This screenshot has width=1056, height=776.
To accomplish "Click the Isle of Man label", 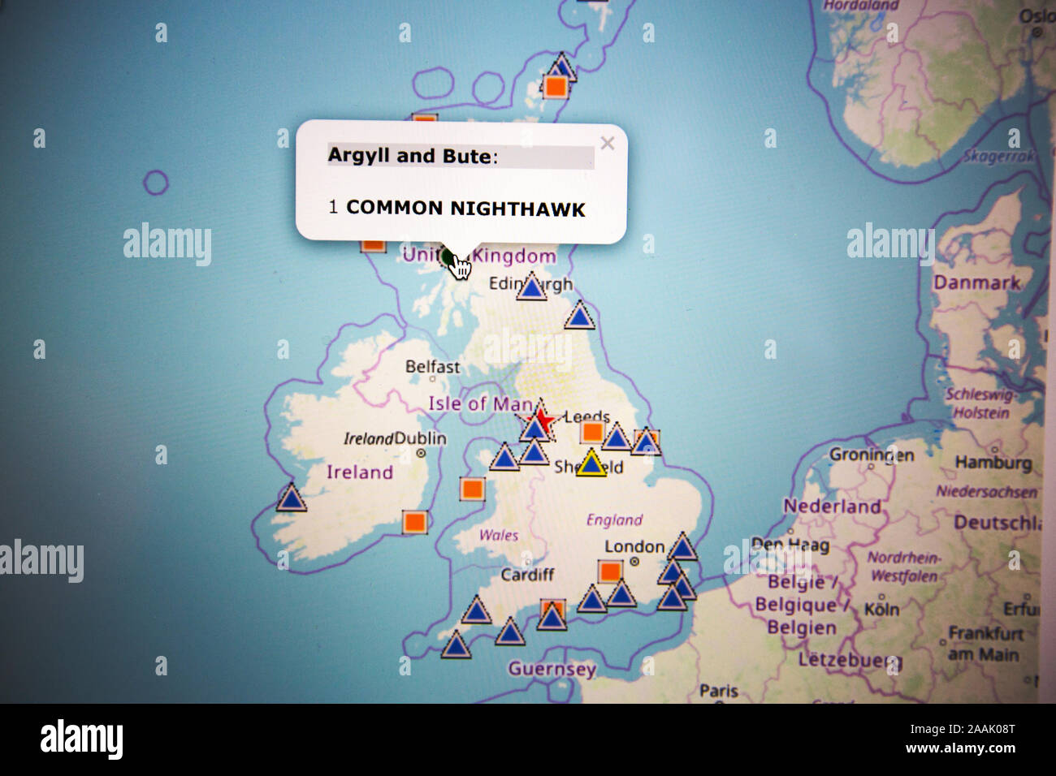I will (480, 403).
